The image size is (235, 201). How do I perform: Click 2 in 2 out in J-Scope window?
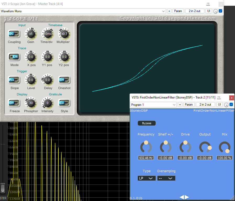195,11
